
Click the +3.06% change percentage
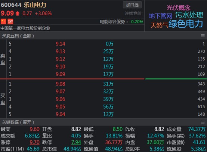click(x=43, y=13)
